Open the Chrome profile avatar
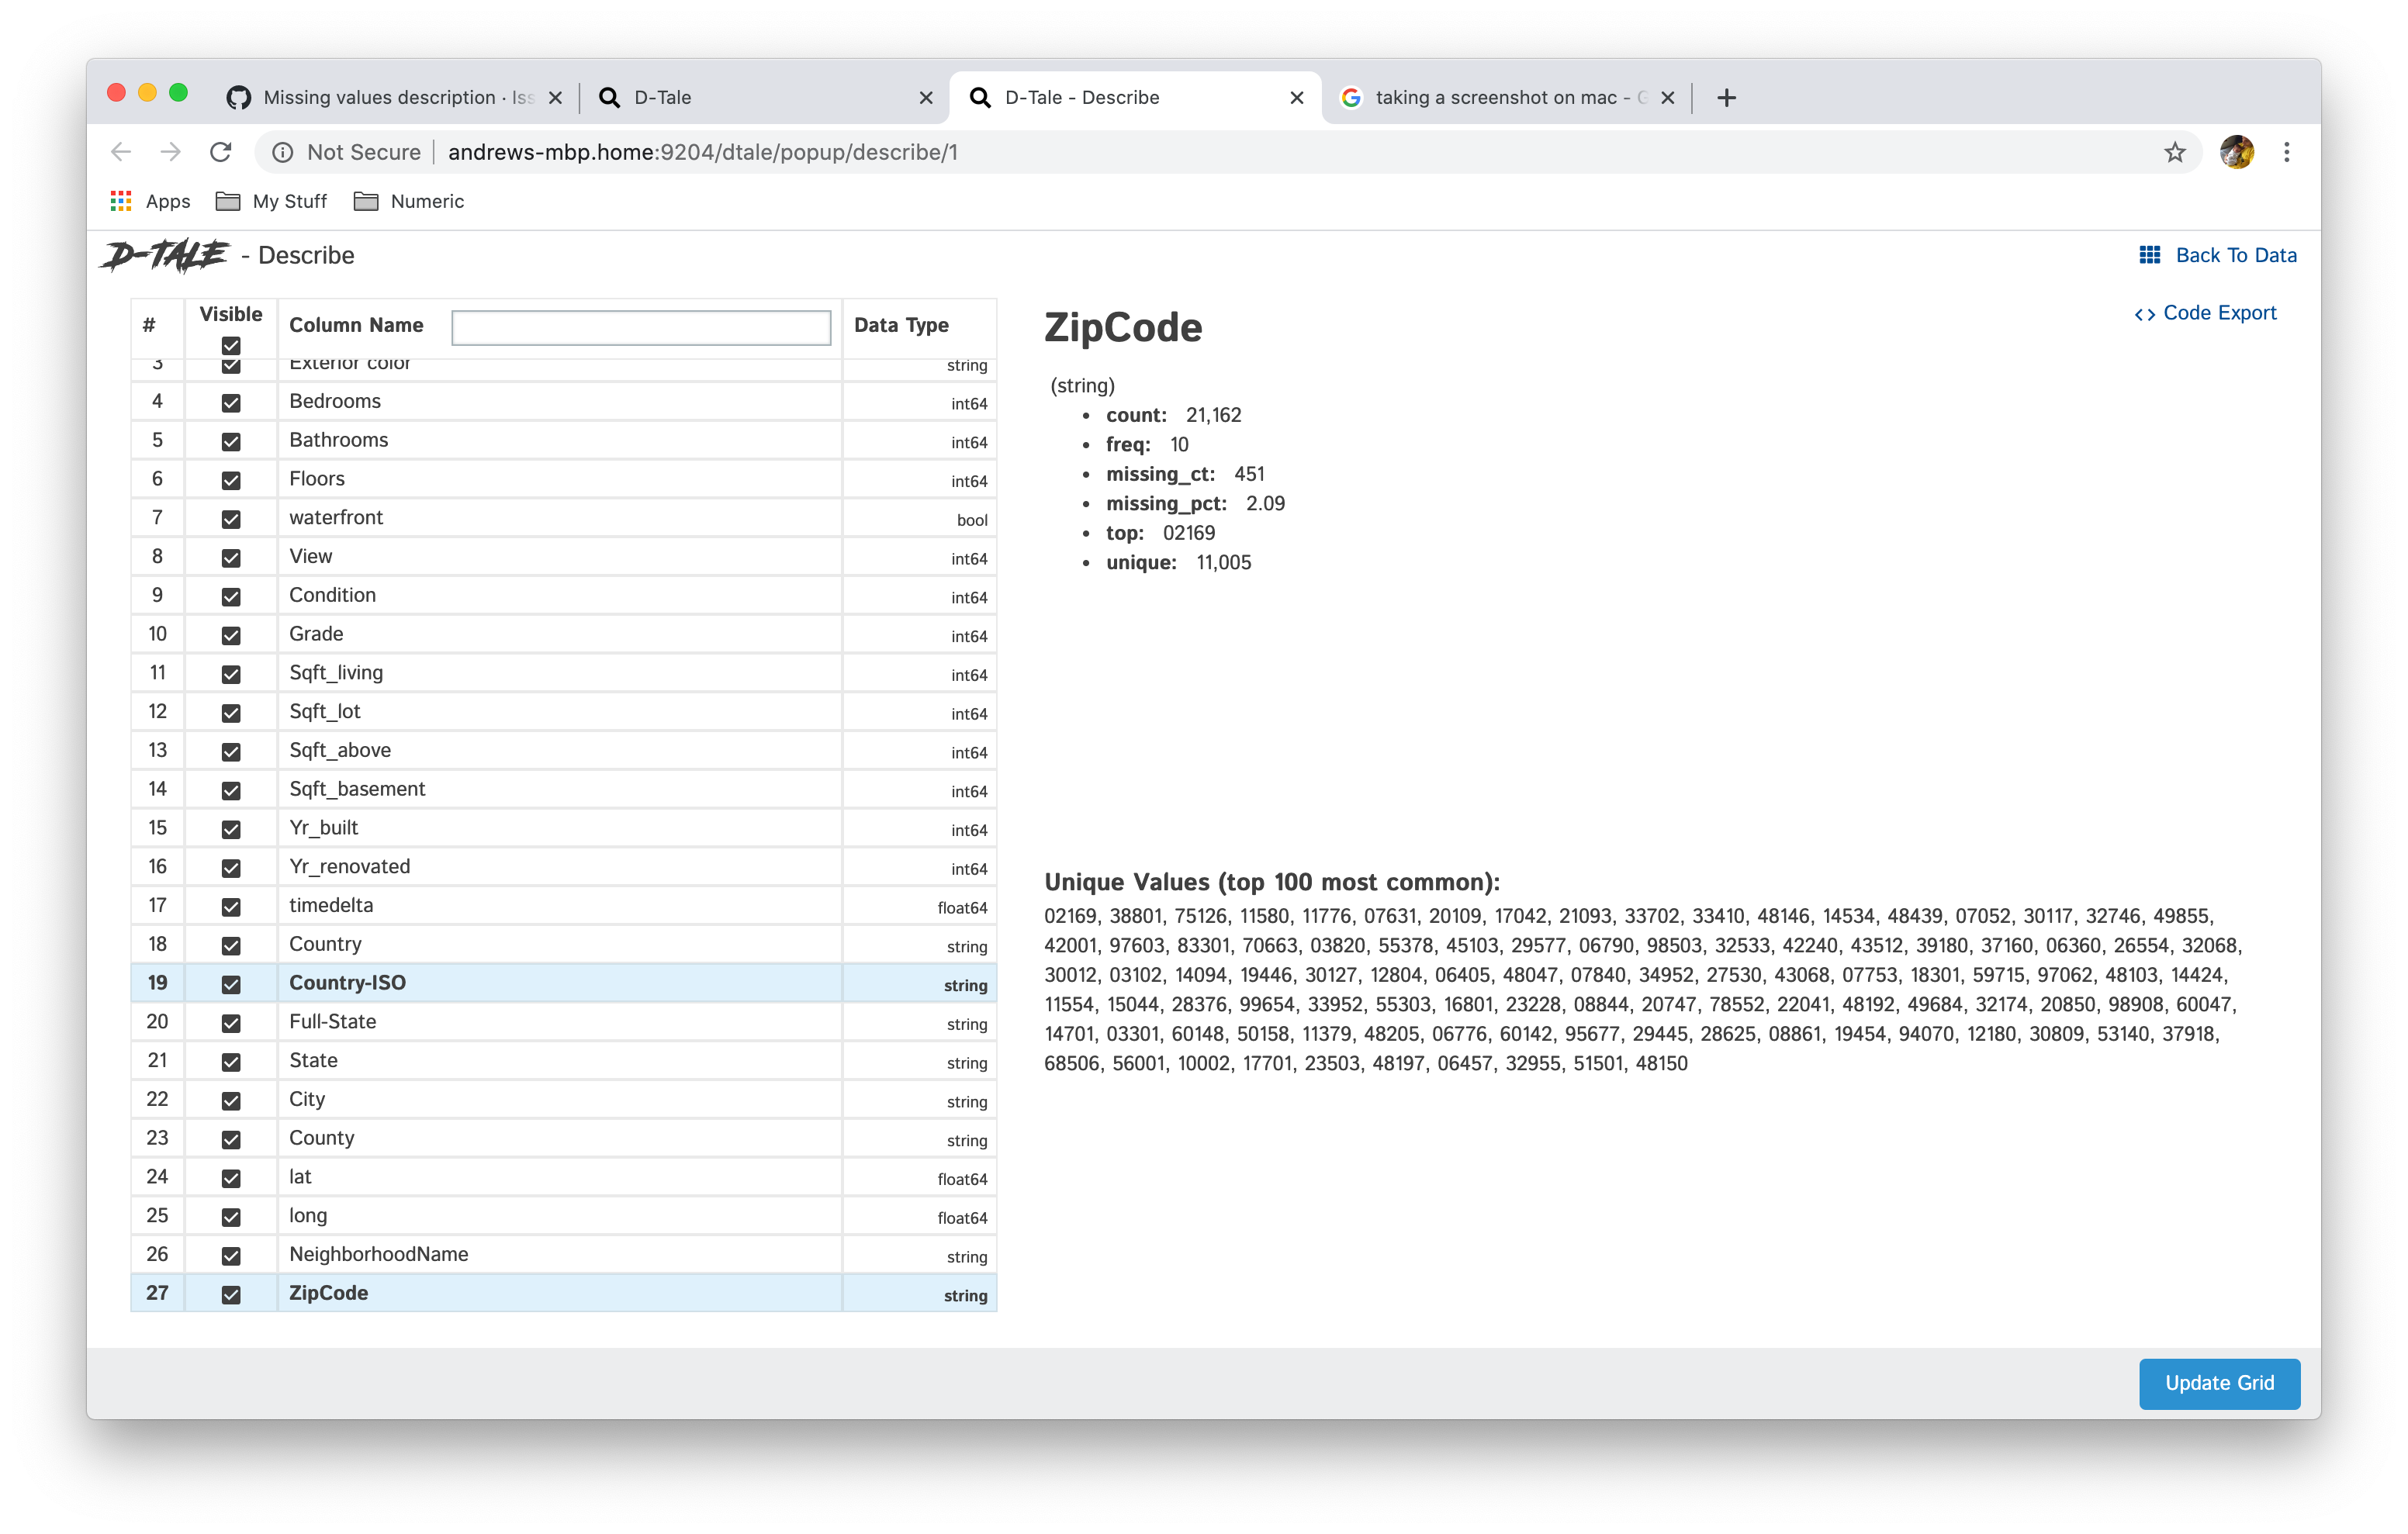 pos(2237,151)
